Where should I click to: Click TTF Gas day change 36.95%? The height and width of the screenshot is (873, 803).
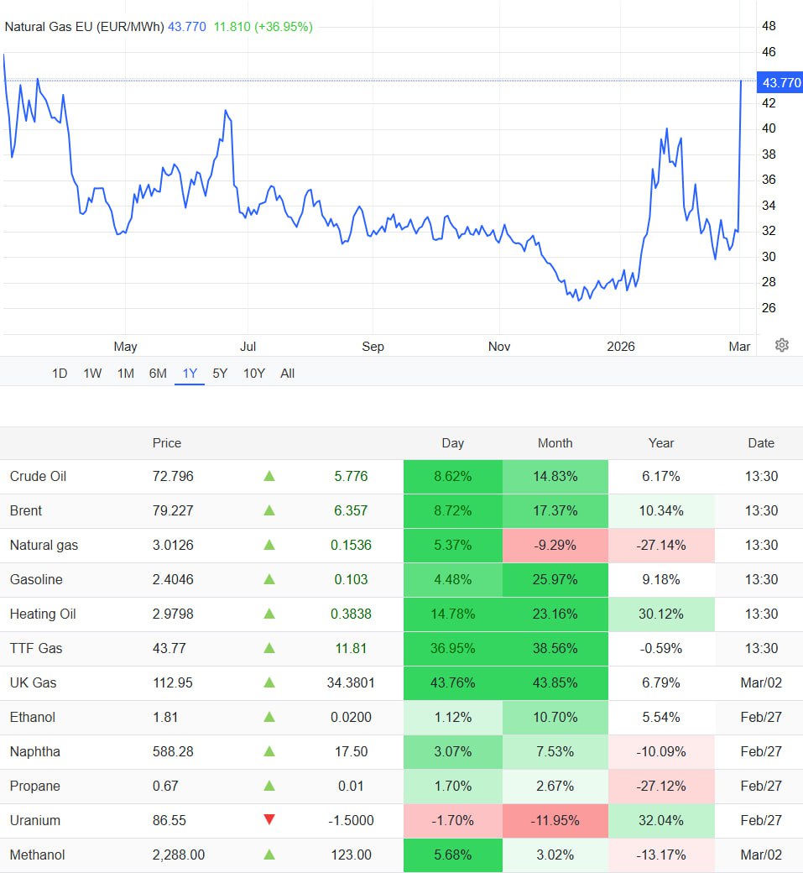coord(453,649)
